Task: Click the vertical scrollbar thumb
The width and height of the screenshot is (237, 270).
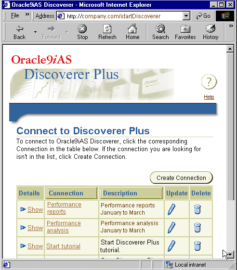Action: click(x=230, y=127)
